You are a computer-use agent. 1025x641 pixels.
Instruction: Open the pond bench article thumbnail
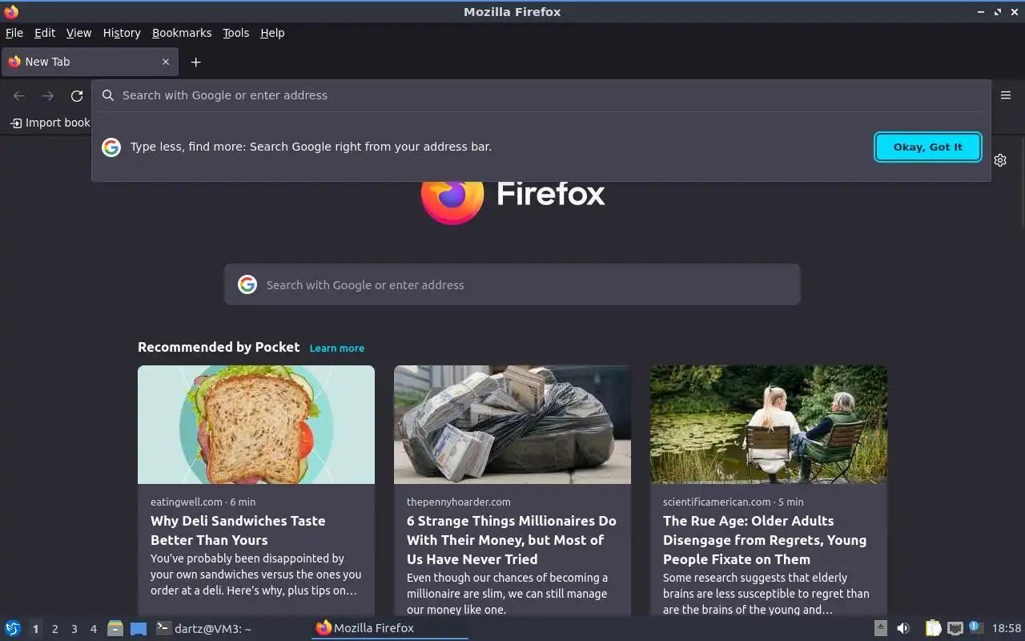tap(769, 425)
